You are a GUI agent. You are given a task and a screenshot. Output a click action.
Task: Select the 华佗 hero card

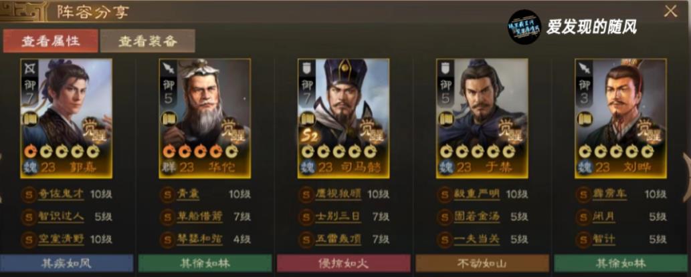coord(205,118)
